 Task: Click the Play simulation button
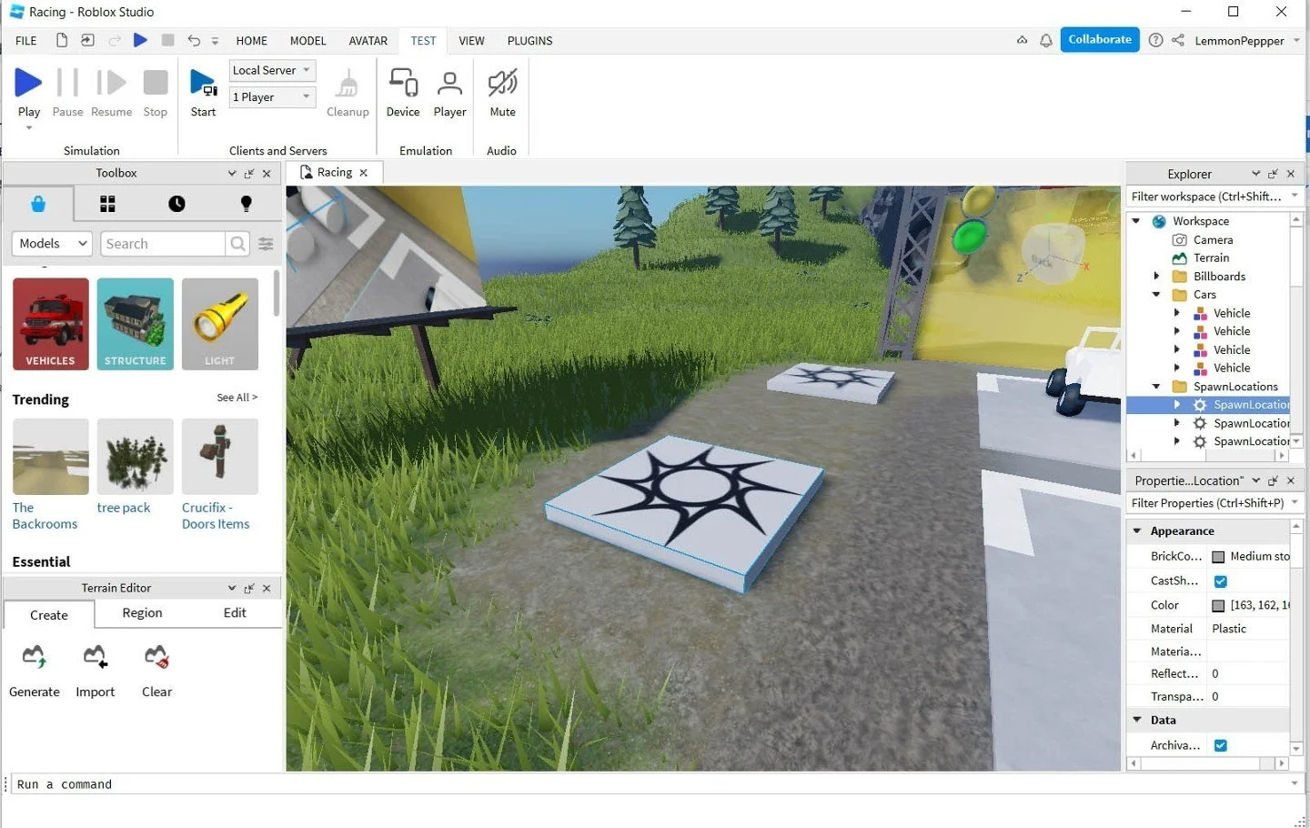coord(28,92)
